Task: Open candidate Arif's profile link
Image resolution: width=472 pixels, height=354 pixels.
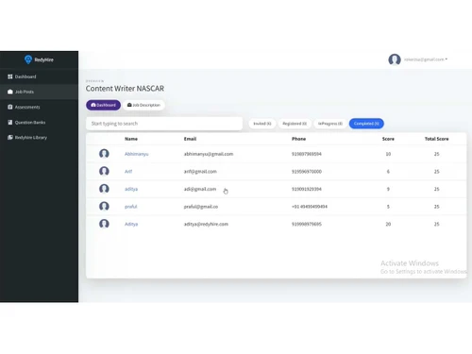Action: point(128,172)
